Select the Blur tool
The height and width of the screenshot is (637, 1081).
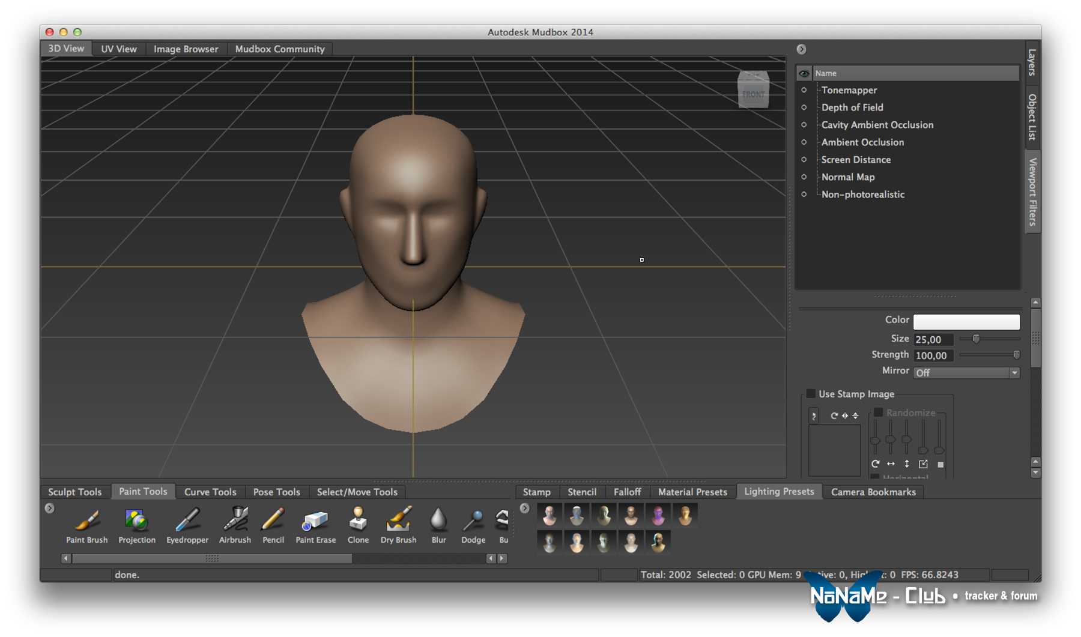[x=438, y=520]
